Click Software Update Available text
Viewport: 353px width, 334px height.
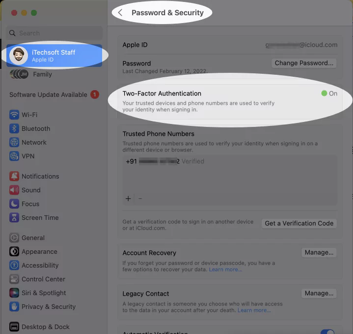click(x=48, y=95)
